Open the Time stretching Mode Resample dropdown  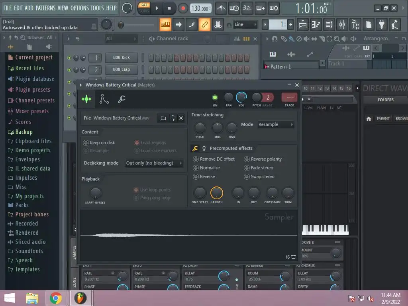tap(276, 124)
